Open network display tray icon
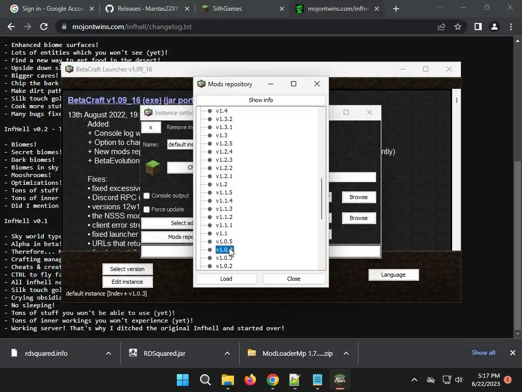Viewport: 522px width, 392px height. point(447,380)
